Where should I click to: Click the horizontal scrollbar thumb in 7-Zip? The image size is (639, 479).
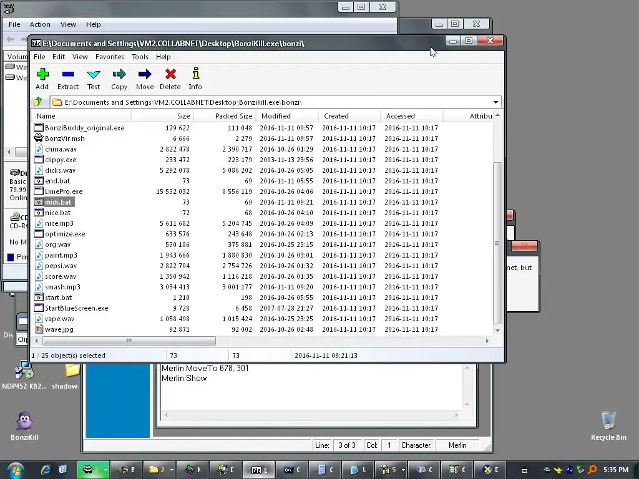[x=129, y=341]
